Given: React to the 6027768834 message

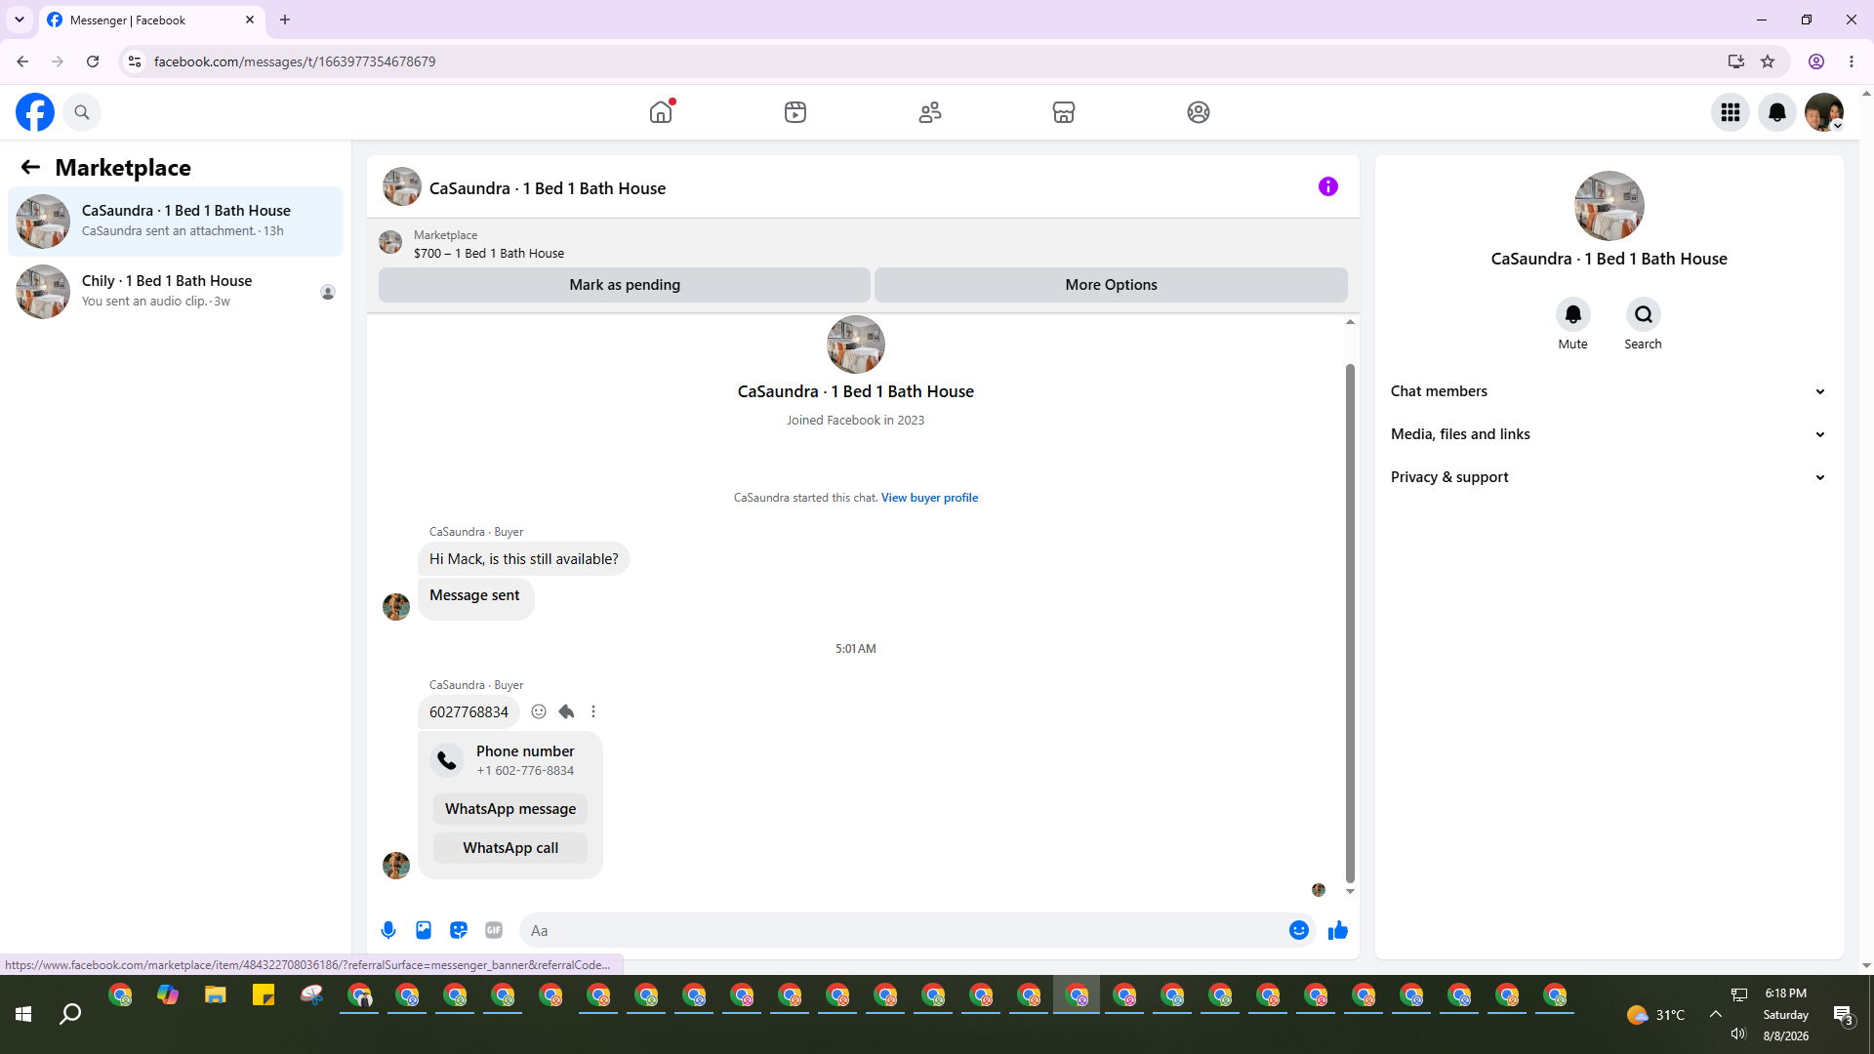Looking at the screenshot, I should coord(539,711).
